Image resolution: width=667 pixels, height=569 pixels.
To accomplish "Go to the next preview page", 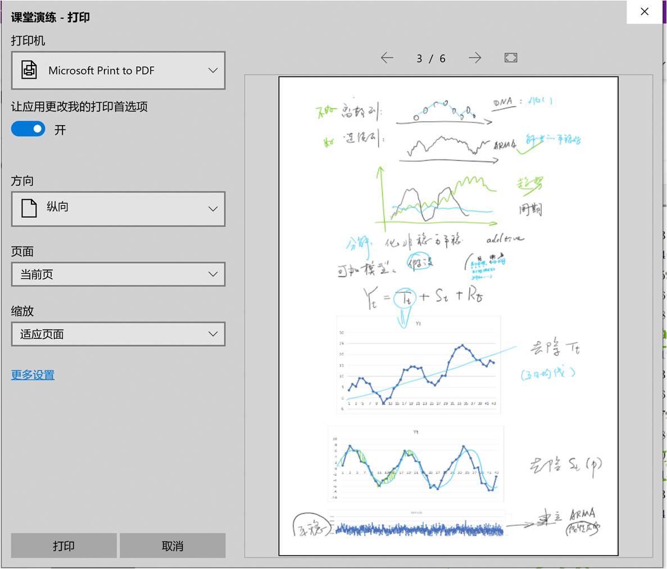I will pos(475,58).
